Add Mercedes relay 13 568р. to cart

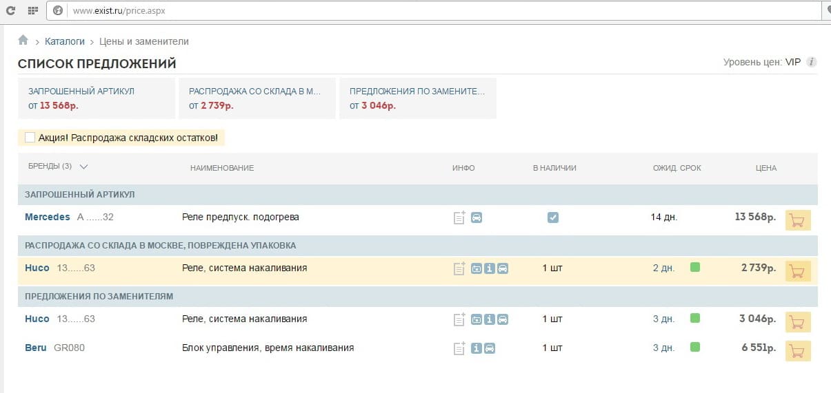798,220
